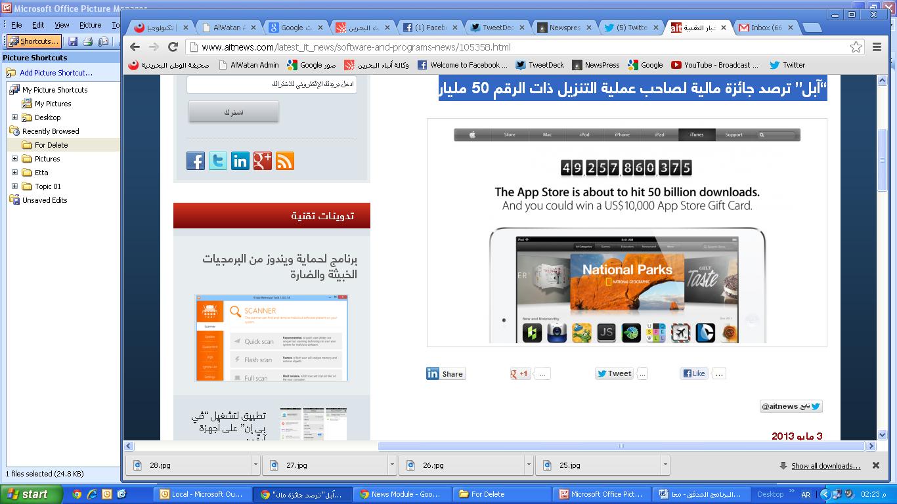Switch to Local - Microsoft Outlook taskbar item
This screenshot has width=897, height=504.
[204, 494]
